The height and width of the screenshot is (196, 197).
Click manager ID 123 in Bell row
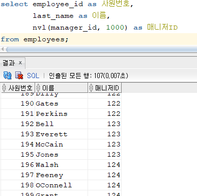click(x=105, y=124)
